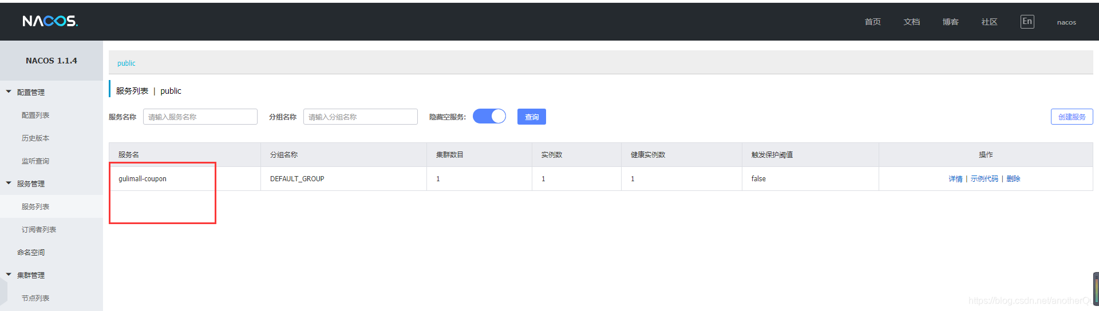
Task: Collapse the 服务管理 menu arrow
Action: (9, 183)
